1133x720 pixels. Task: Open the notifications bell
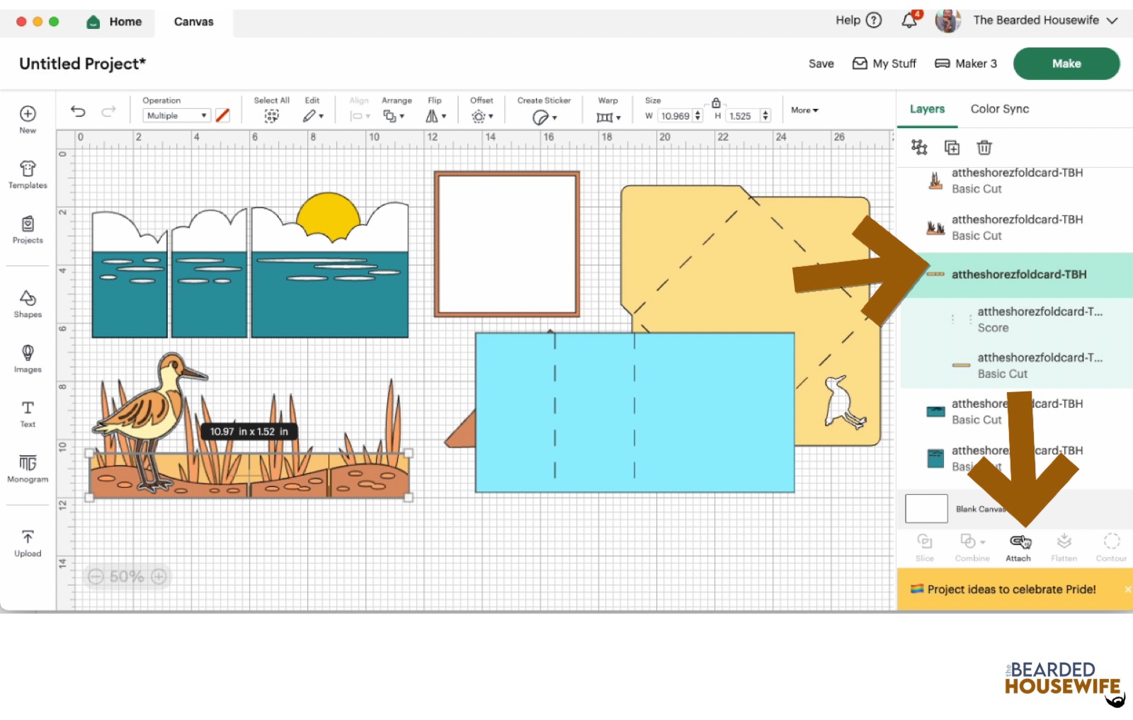tap(910, 20)
